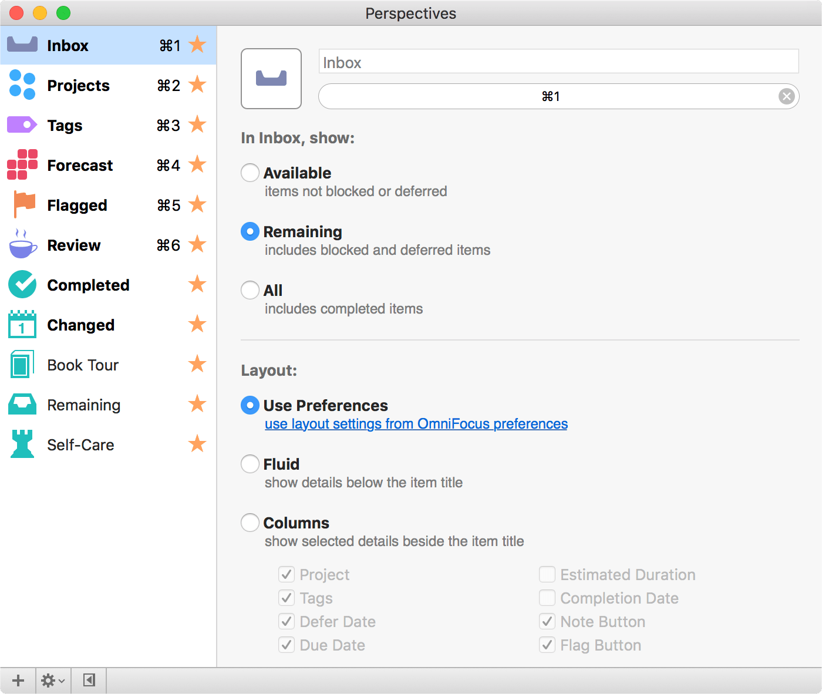Click the Changed calendar icon

[22, 324]
